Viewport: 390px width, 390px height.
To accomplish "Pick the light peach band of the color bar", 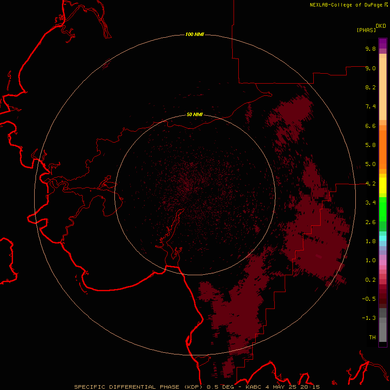I will (x=383, y=89).
